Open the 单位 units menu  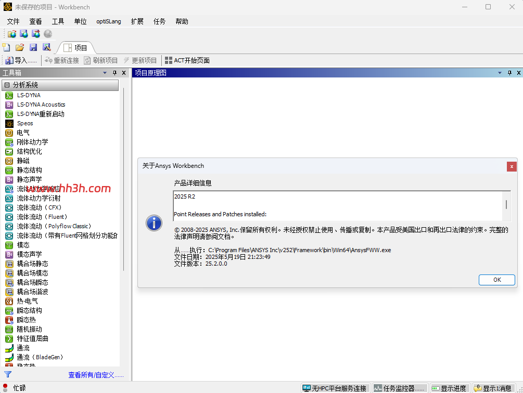pos(80,21)
